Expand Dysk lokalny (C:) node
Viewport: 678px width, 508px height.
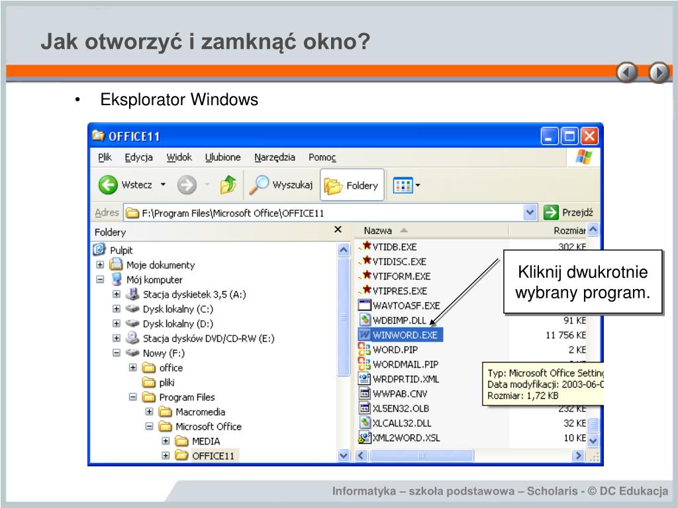pos(117,309)
